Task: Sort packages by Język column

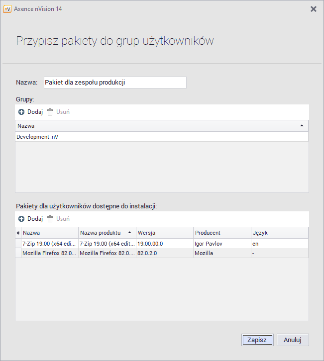Action: pyautogui.click(x=279, y=233)
